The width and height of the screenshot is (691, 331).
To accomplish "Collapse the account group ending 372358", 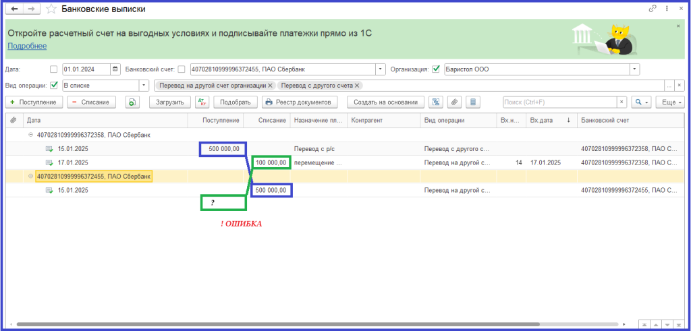I will (30, 134).
